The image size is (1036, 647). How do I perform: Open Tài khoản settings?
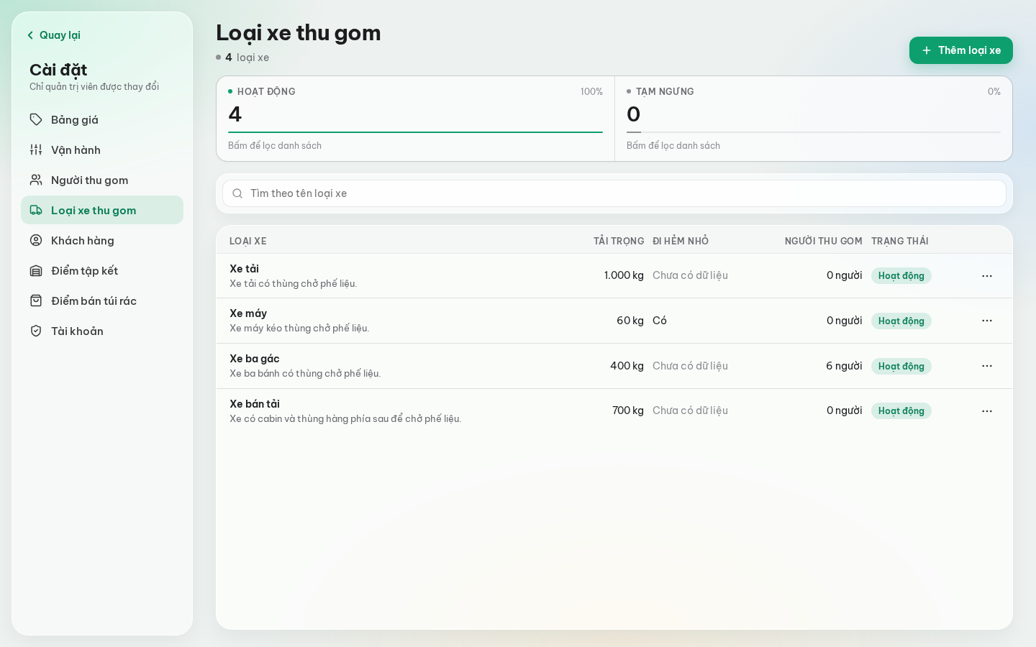click(x=102, y=331)
